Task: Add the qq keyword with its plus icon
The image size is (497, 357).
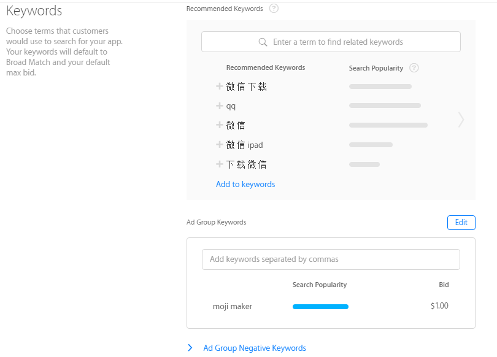Action: pyautogui.click(x=219, y=106)
